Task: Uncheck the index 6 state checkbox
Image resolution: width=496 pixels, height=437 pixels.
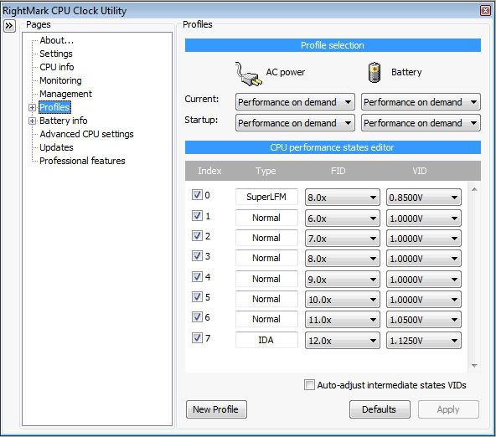Action: [x=197, y=316]
